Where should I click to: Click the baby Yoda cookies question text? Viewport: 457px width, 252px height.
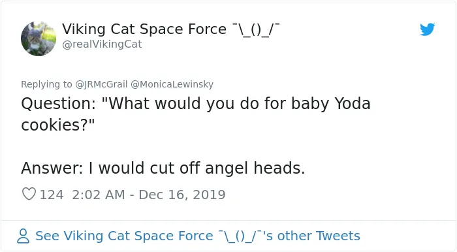[x=196, y=114]
